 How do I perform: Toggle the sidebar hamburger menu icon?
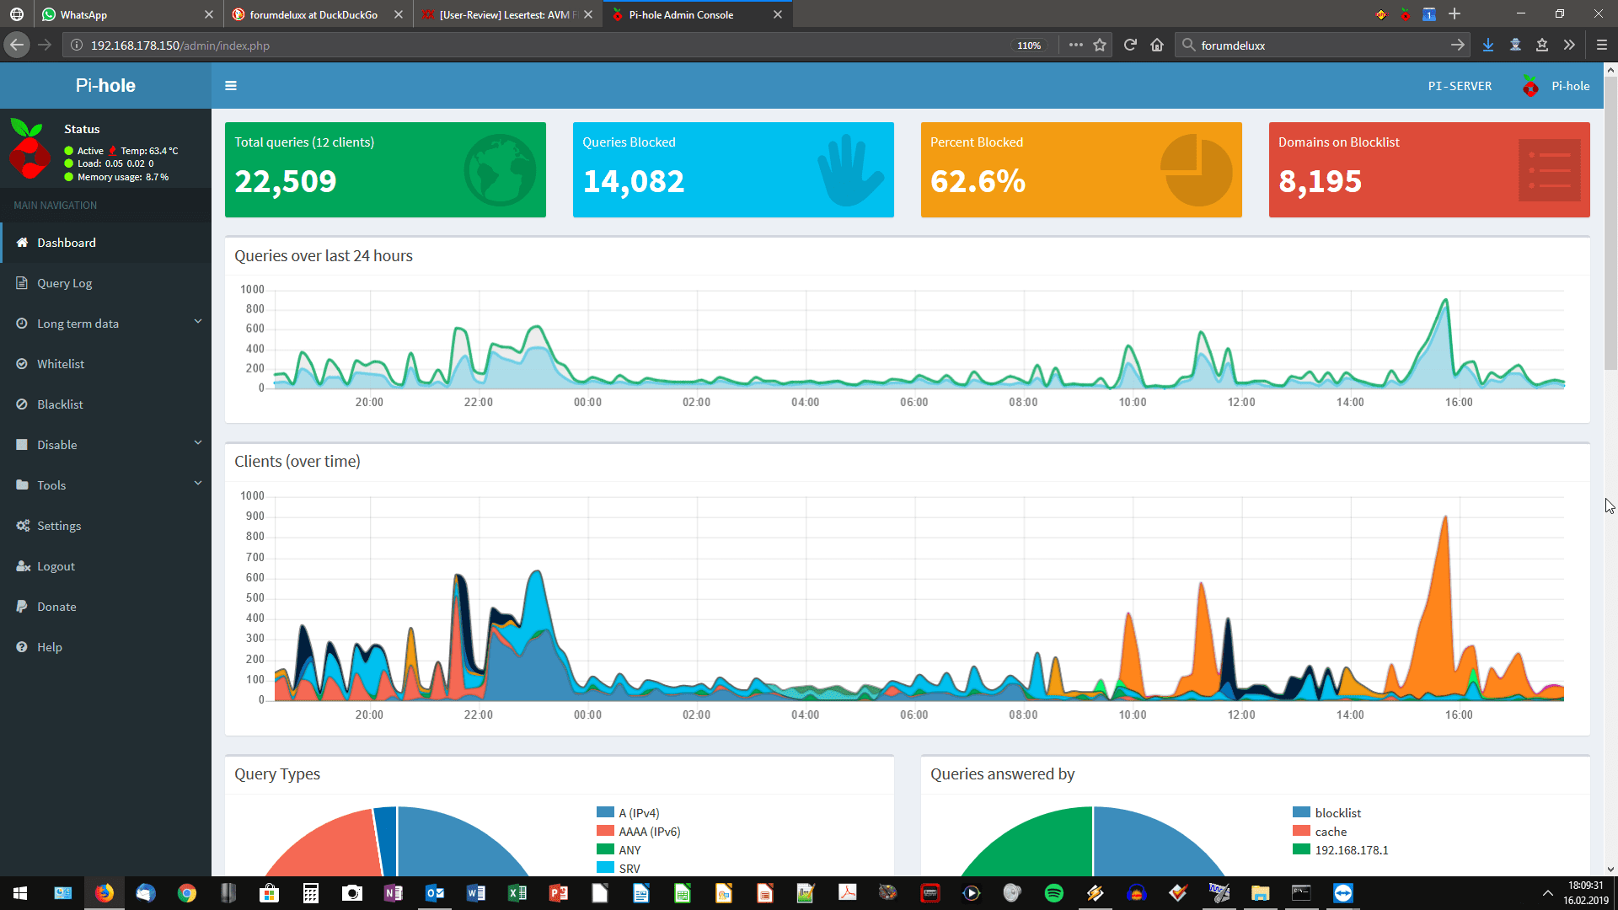[x=231, y=86]
